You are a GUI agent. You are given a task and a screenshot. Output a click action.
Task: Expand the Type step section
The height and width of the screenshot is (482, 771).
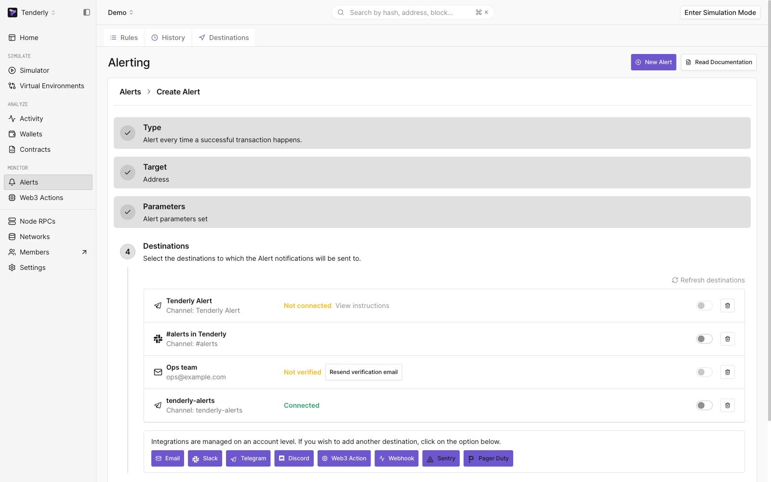pyautogui.click(x=432, y=133)
